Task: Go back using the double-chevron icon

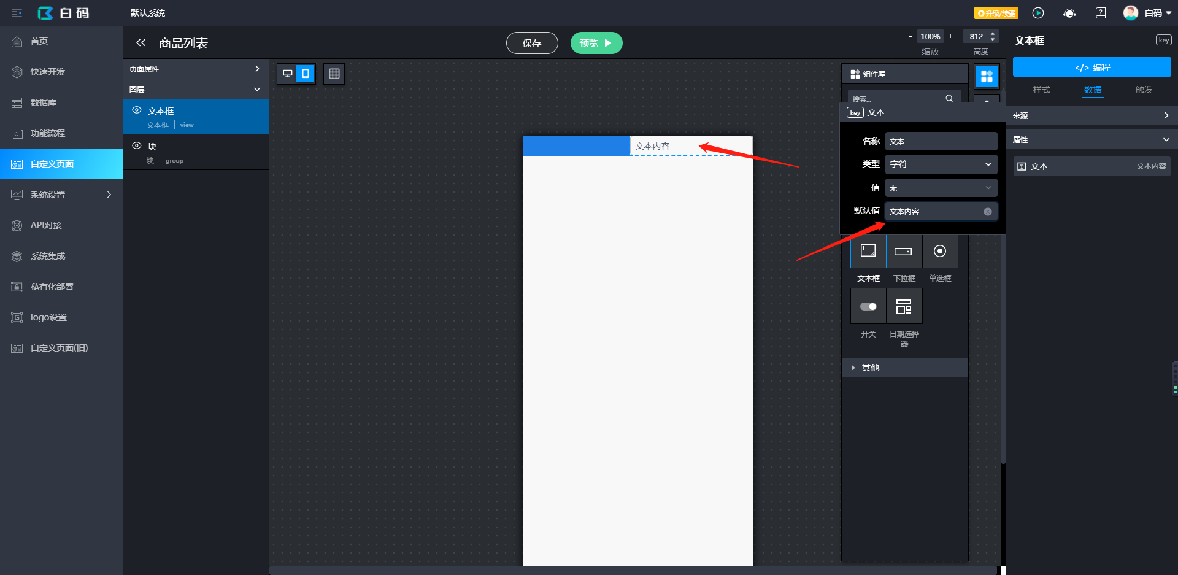Action: (x=141, y=42)
